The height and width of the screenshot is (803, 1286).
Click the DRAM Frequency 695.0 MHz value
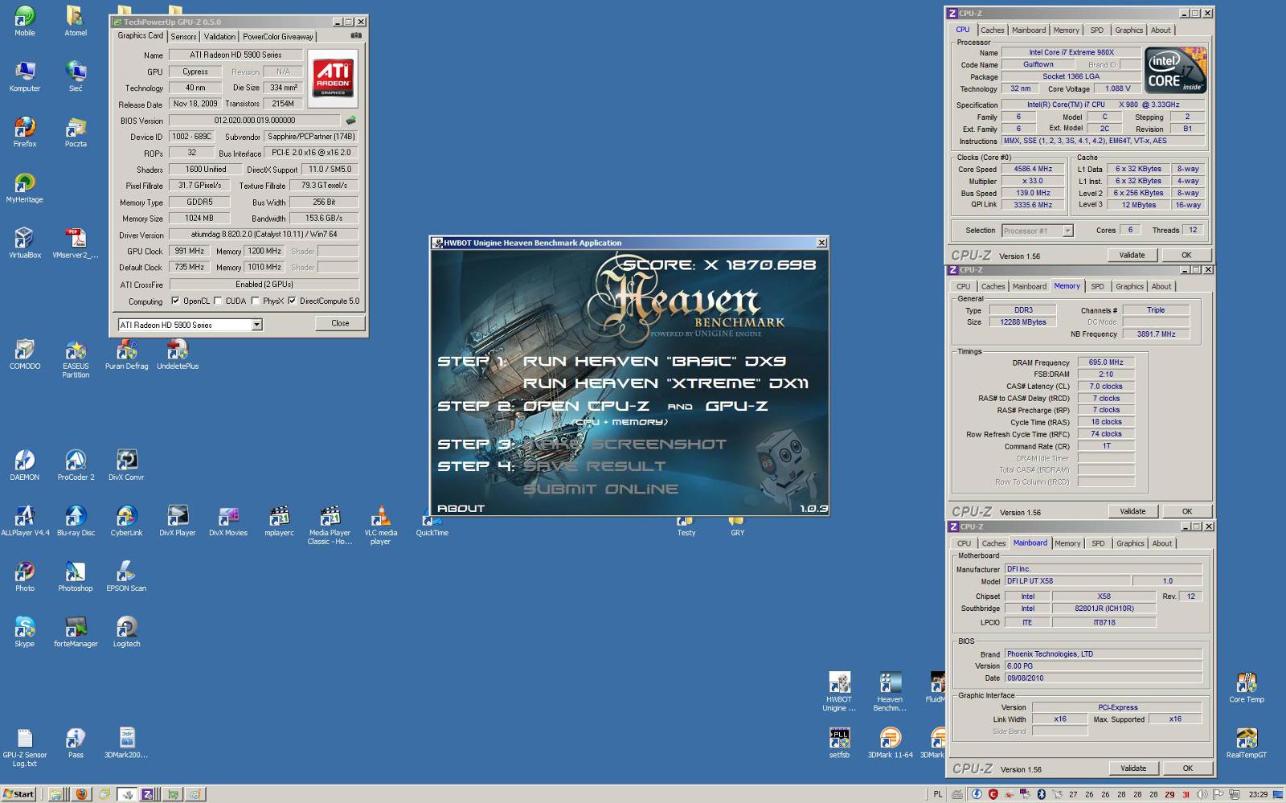click(x=1106, y=363)
